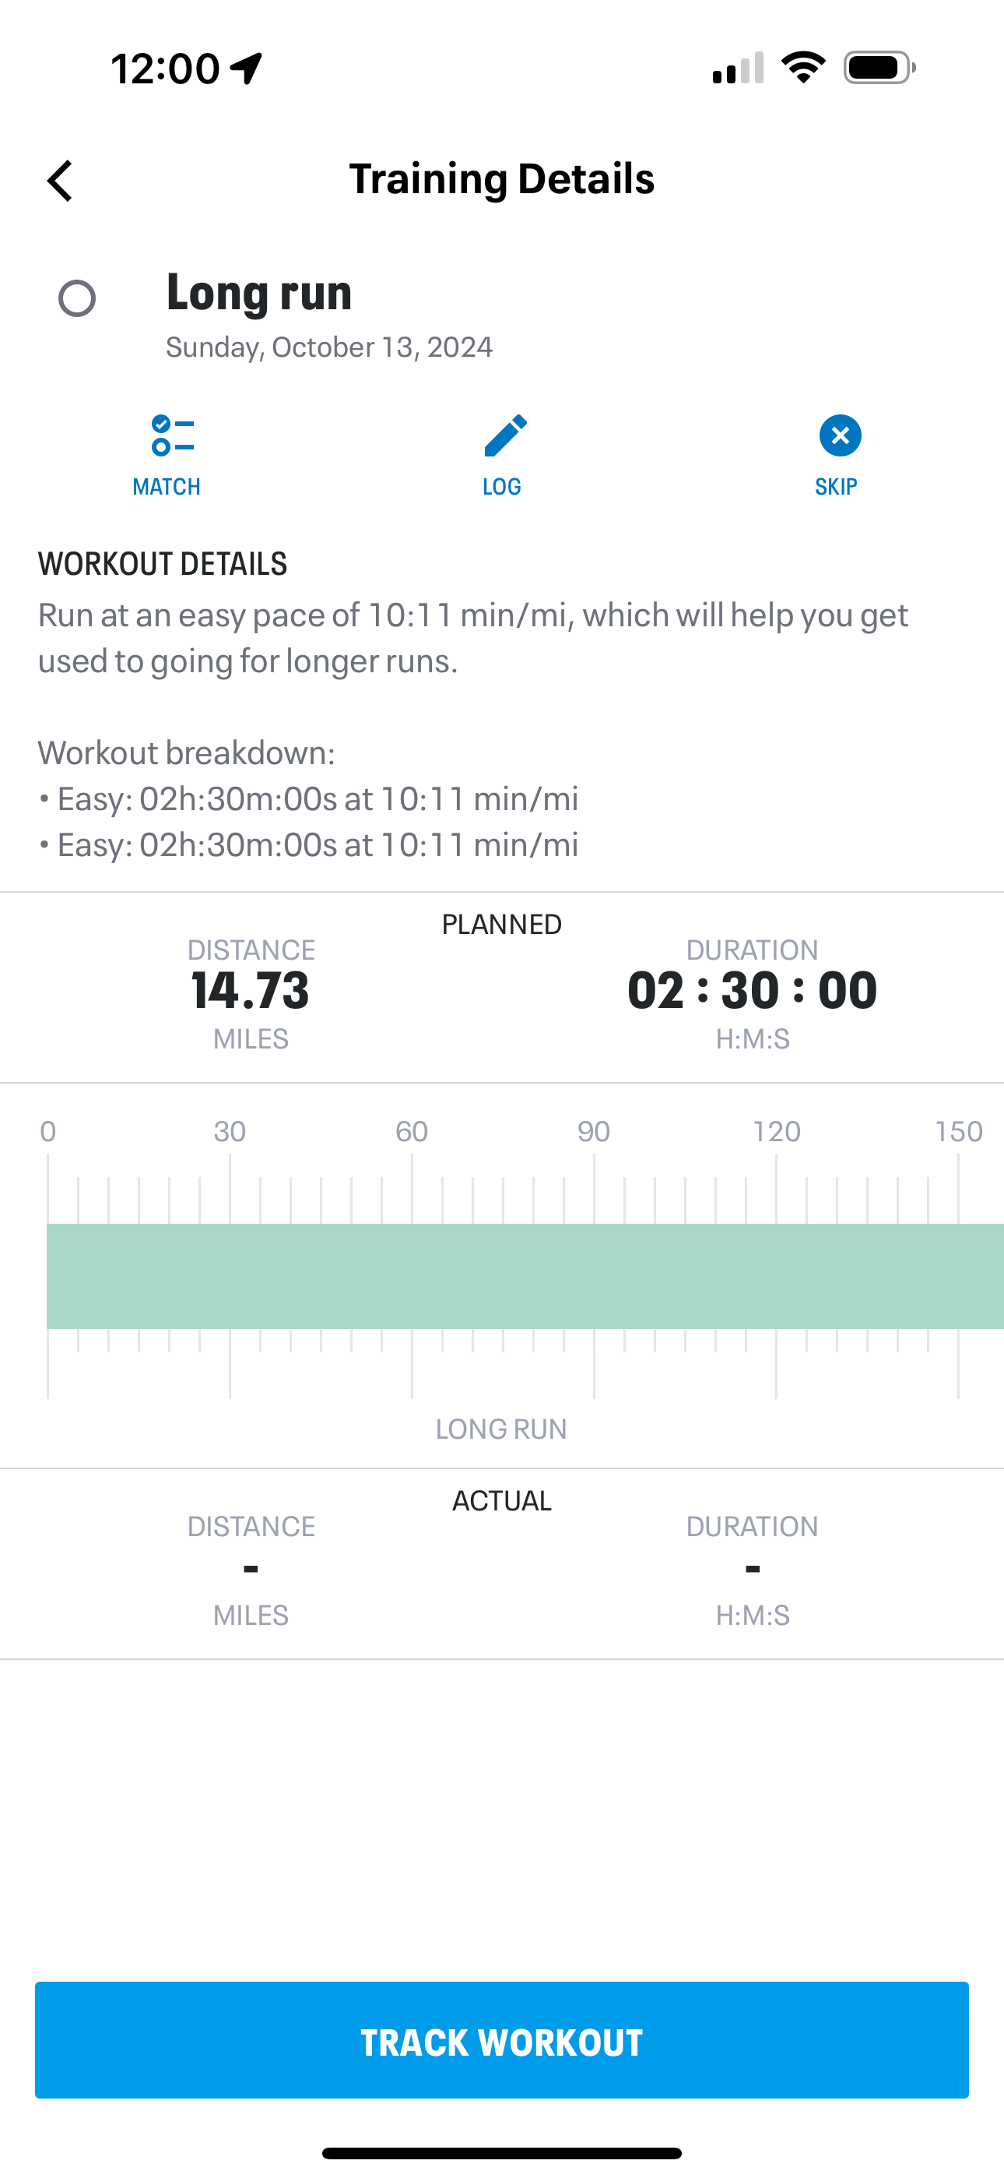Tap the planned distance 14.73 miles

[251, 990]
